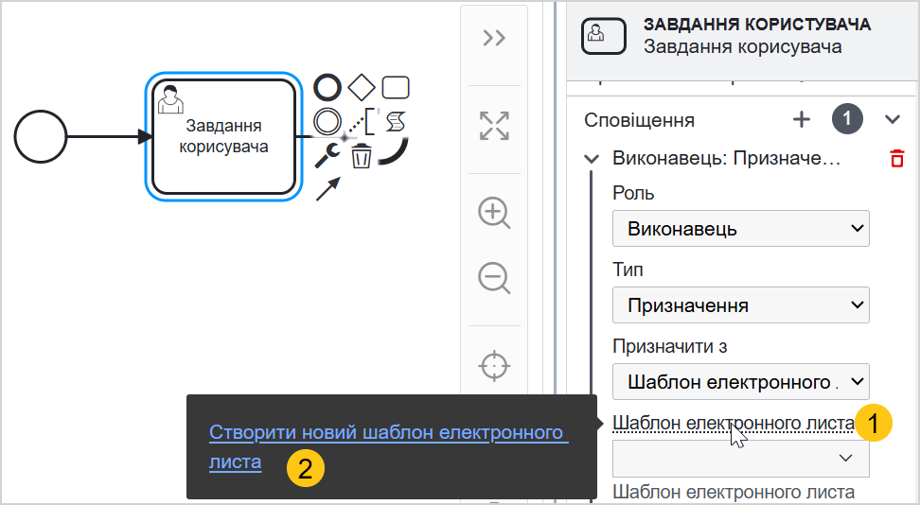The height and width of the screenshot is (505, 920).
Task: Open the Призначити з dropdown
Action: coord(740,382)
